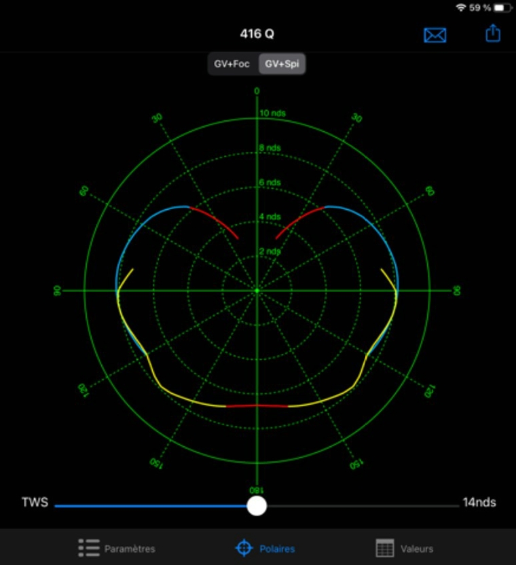Click the 10 nds ring label
Image resolution: width=516 pixels, height=565 pixels.
pyautogui.click(x=272, y=113)
